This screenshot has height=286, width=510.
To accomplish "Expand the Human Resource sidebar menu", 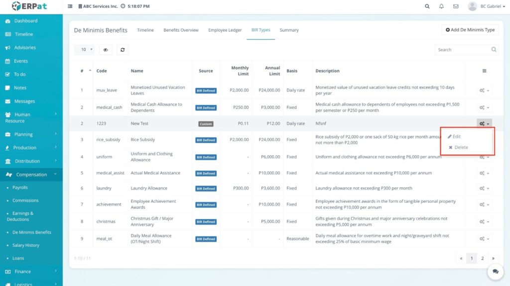I will click(31, 117).
